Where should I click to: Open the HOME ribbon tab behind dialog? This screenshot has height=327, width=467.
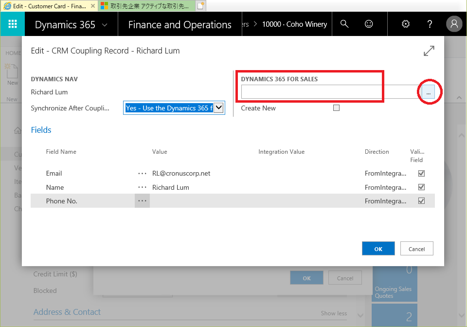[x=13, y=53]
